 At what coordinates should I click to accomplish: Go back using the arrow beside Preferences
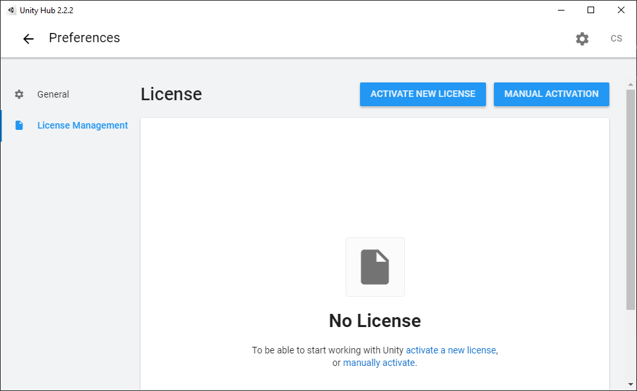point(28,39)
